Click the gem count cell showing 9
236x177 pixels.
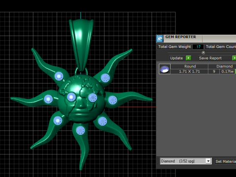point(214,71)
